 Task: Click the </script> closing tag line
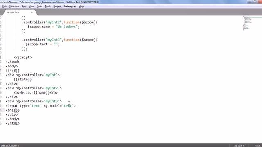(x=23, y=57)
